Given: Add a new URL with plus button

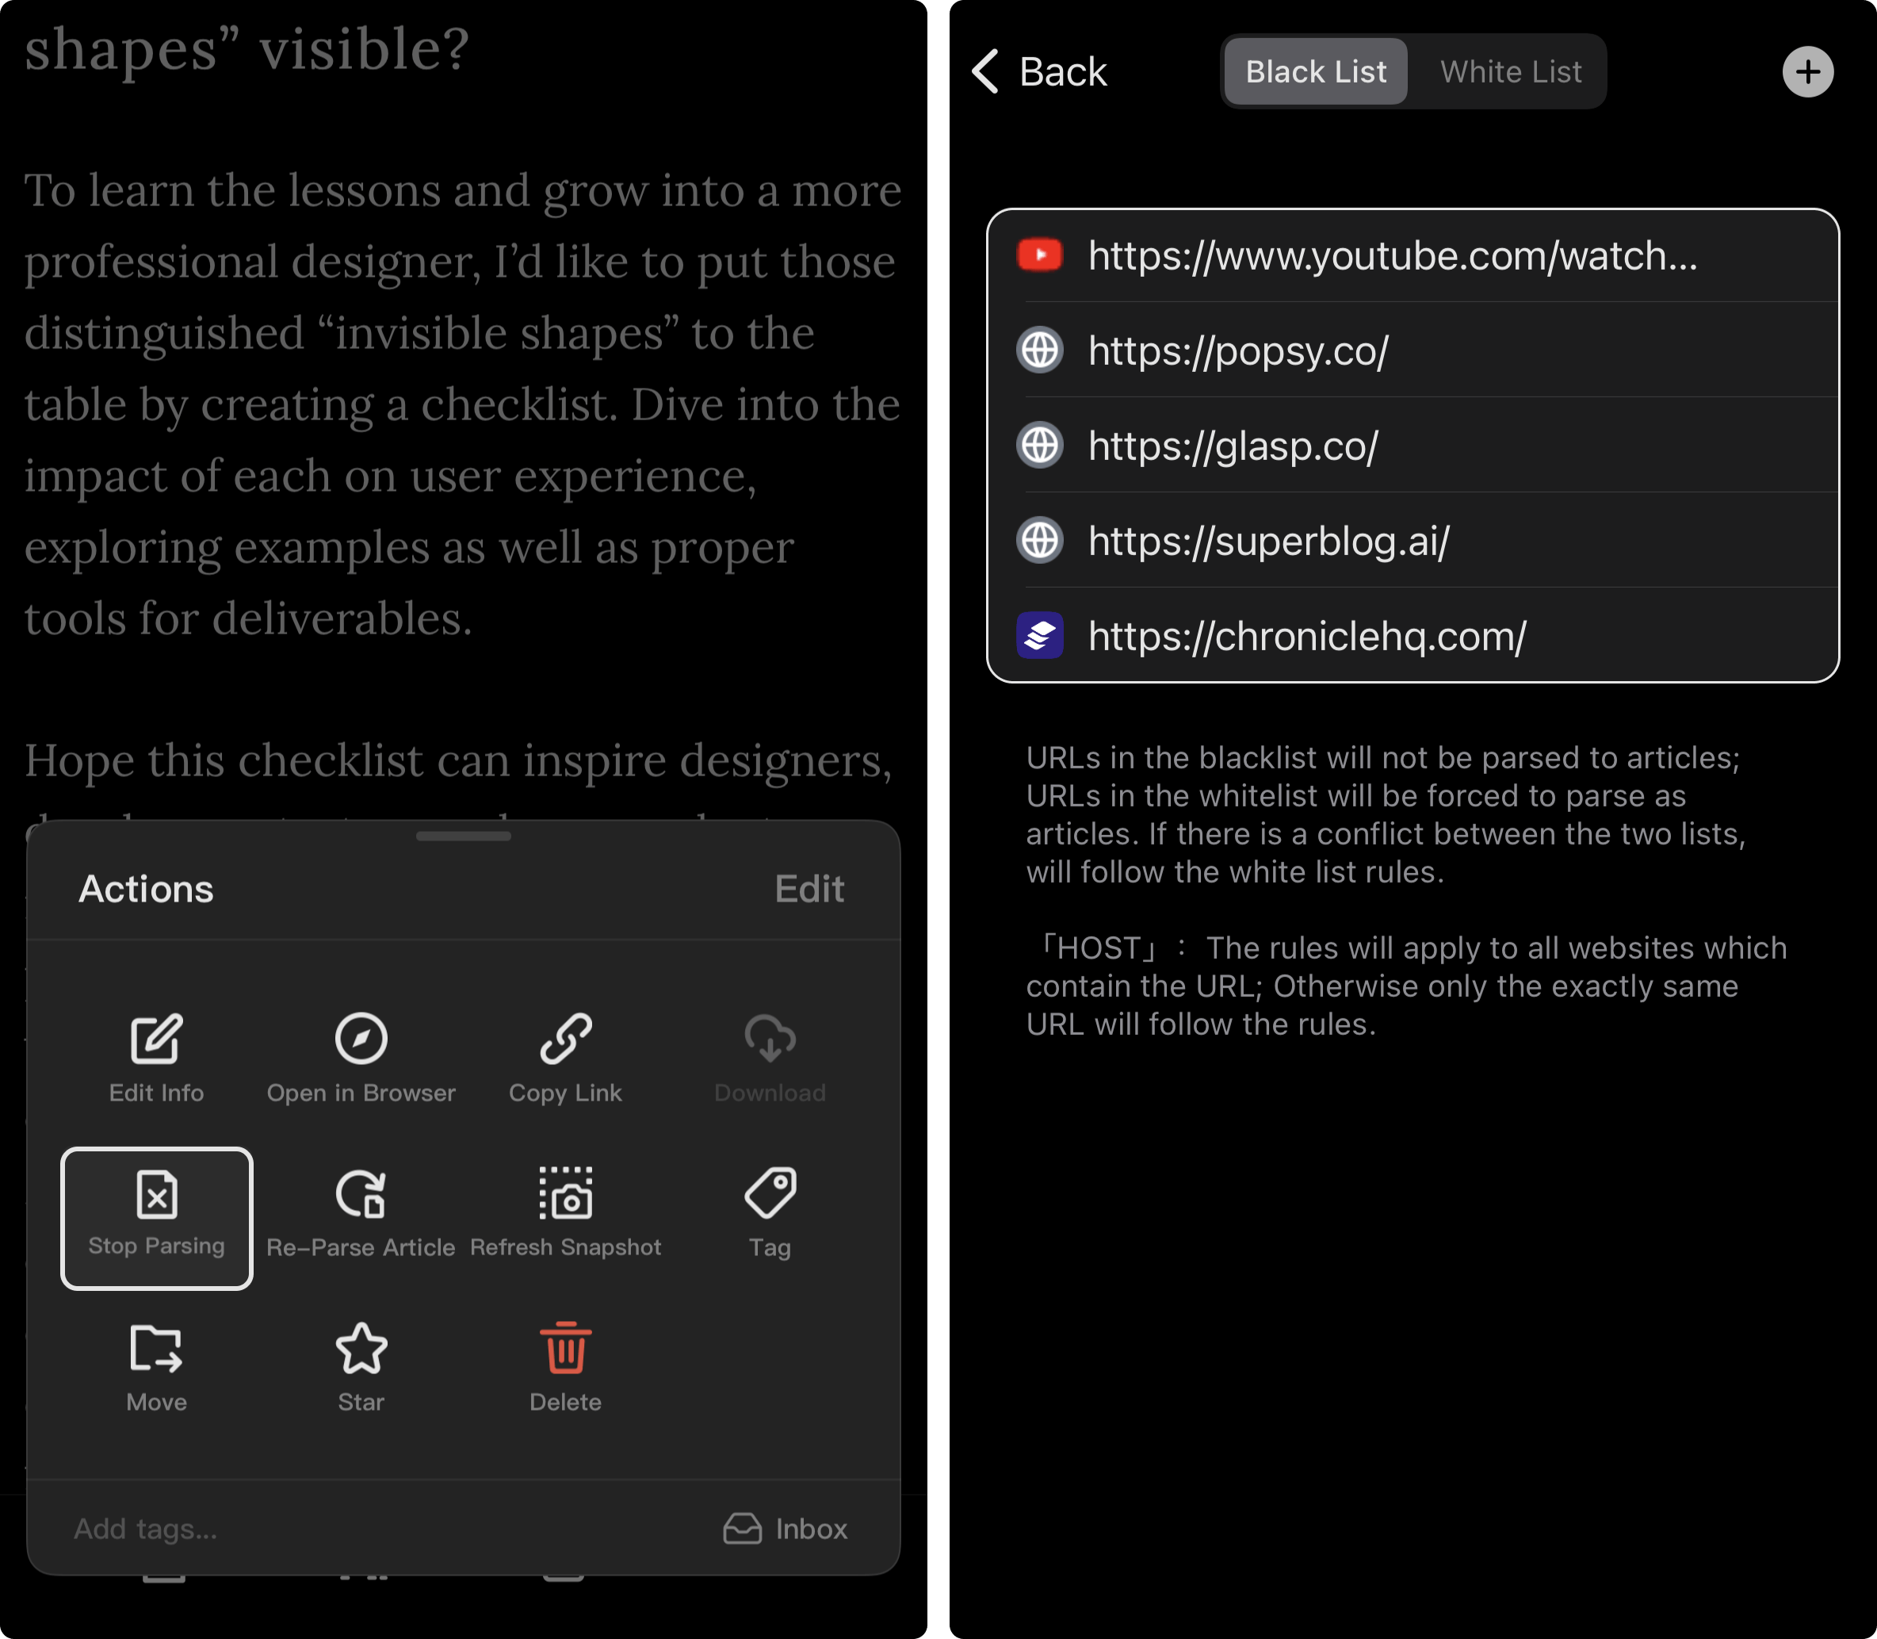Looking at the screenshot, I should [x=1807, y=71].
